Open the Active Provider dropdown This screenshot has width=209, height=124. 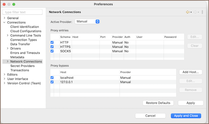pyautogui.click(x=88, y=22)
